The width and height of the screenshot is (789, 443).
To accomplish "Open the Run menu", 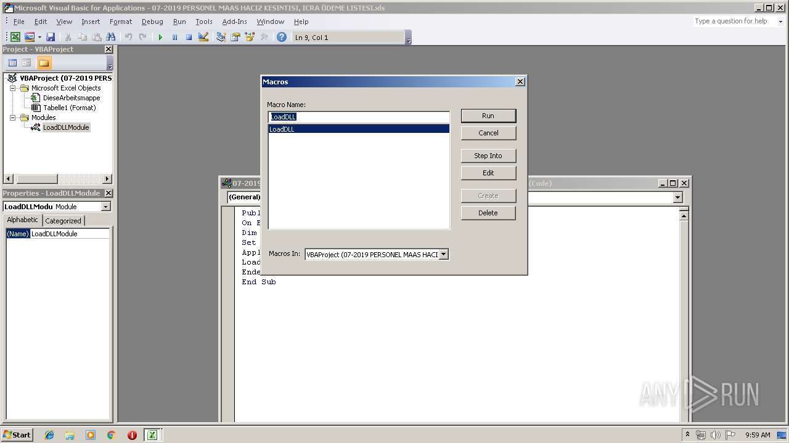I will pos(179,22).
